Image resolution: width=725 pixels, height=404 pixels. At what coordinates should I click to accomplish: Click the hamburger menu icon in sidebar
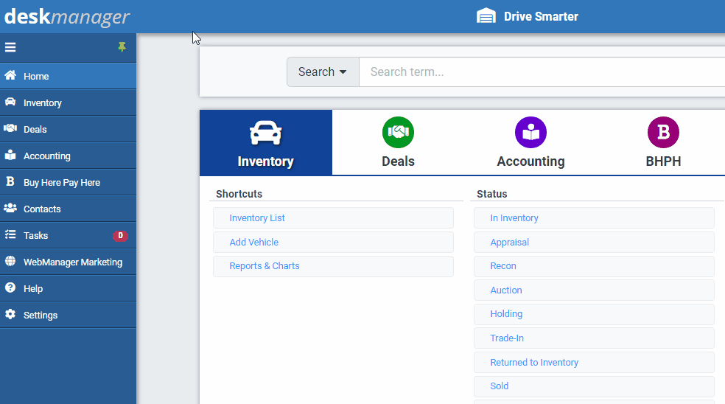click(x=10, y=47)
